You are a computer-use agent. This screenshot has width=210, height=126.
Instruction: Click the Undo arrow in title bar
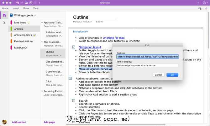[x=18, y=3]
